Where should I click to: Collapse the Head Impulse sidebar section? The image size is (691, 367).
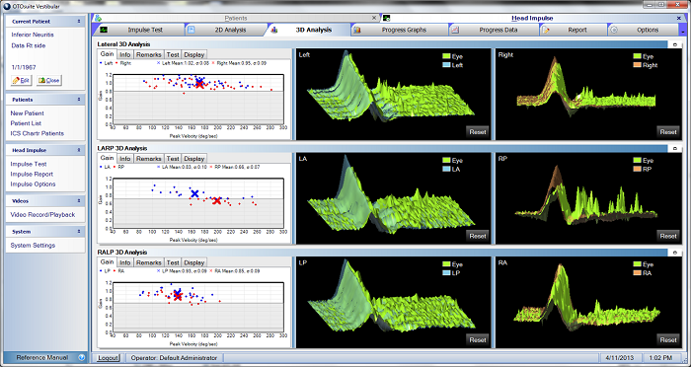pyautogui.click(x=79, y=150)
